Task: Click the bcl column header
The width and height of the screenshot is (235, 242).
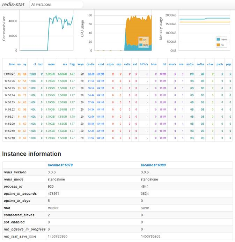Action: tap(40, 64)
